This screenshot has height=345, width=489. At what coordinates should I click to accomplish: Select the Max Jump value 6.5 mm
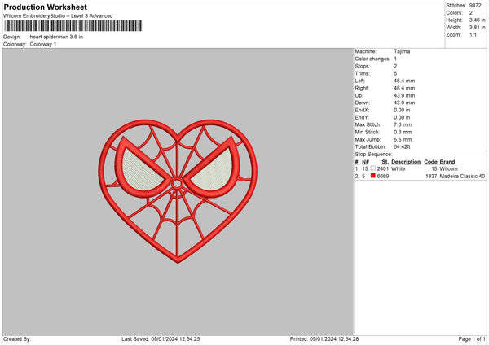tap(403, 139)
